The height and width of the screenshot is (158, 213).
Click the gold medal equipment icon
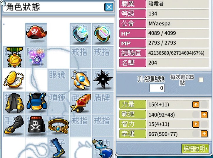pyautogui.click(x=14, y=57)
